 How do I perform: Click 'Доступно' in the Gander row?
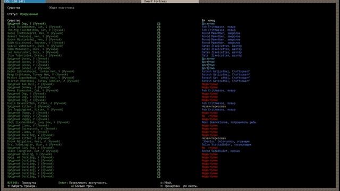[208, 68]
